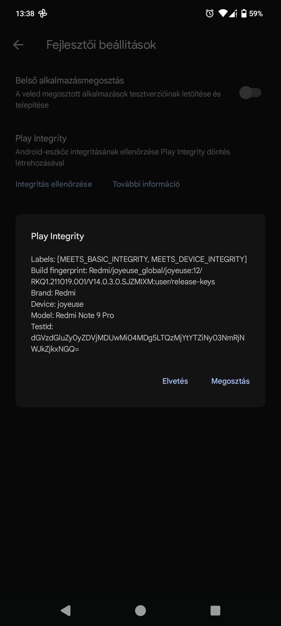Tap the recent apps square button
Viewport: 281px width, 626px height.
point(215,610)
